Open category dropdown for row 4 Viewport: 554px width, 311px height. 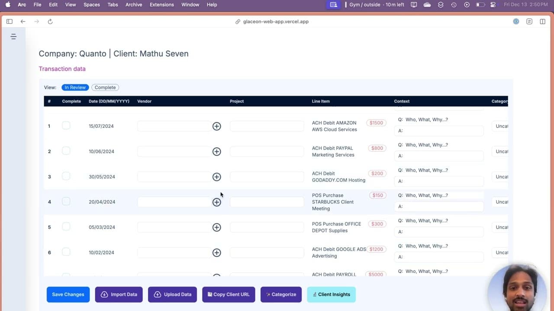coord(500,202)
